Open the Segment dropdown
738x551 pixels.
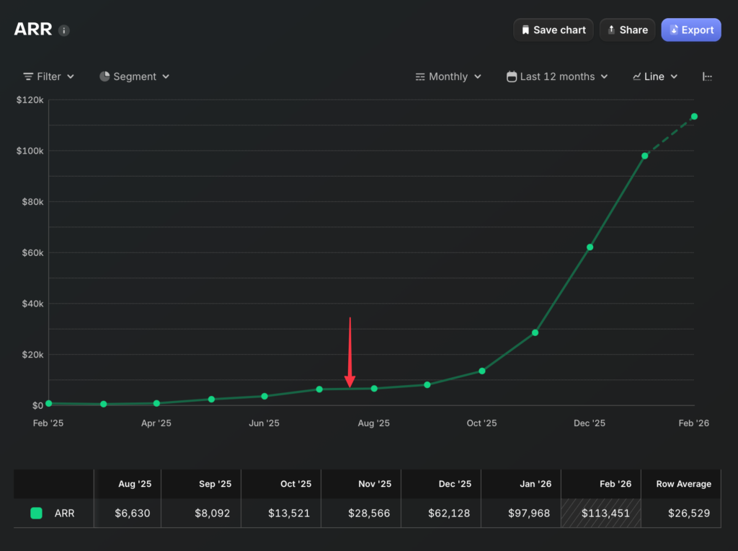(134, 76)
